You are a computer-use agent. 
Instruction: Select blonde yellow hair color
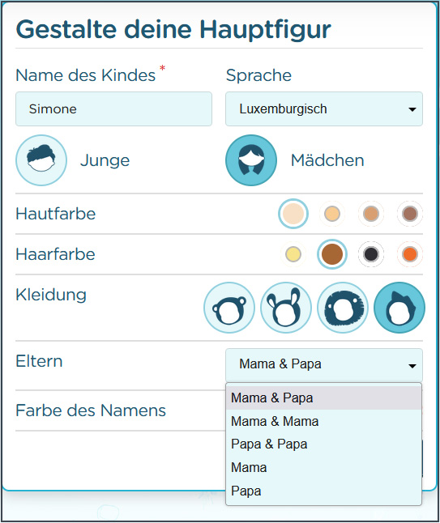click(x=293, y=254)
